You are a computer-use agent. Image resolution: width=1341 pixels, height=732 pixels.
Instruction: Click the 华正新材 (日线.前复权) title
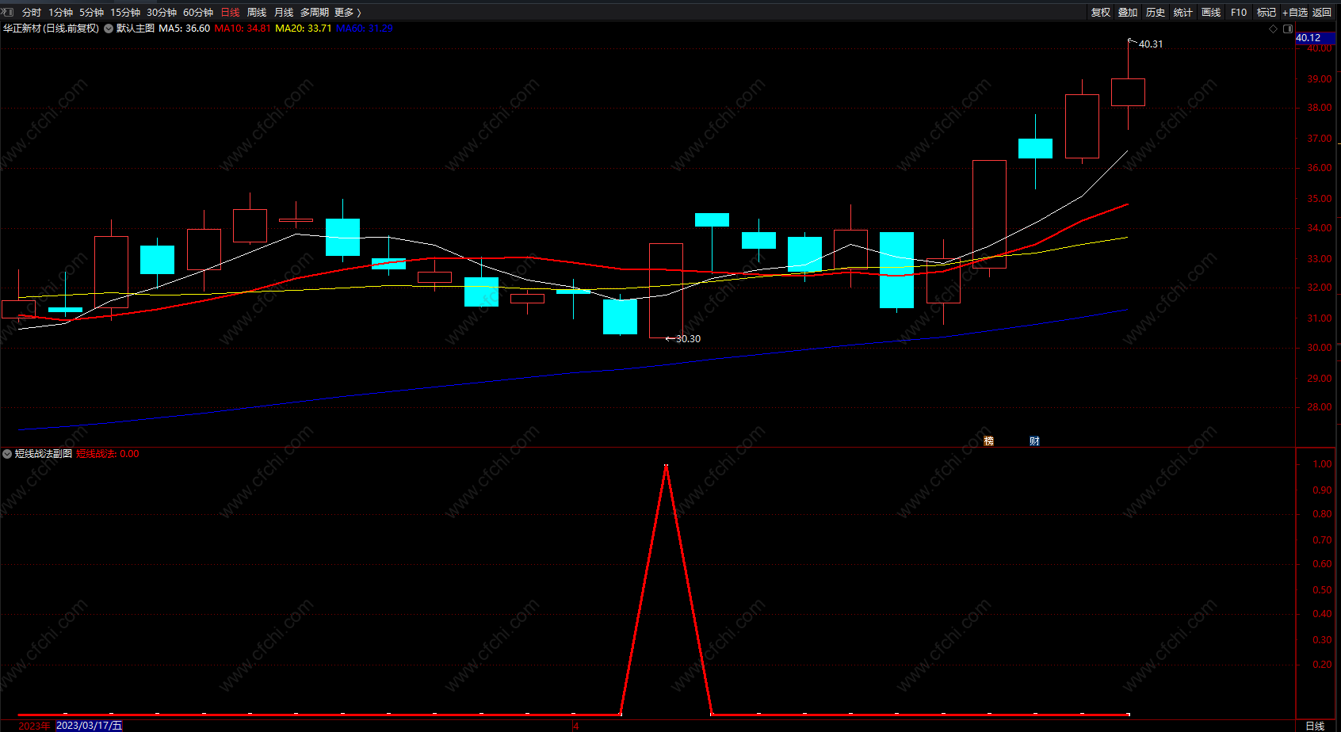pyautogui.click(x=52, y=29)
